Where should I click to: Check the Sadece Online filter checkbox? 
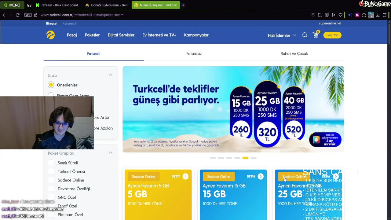(x=51, y=180)
